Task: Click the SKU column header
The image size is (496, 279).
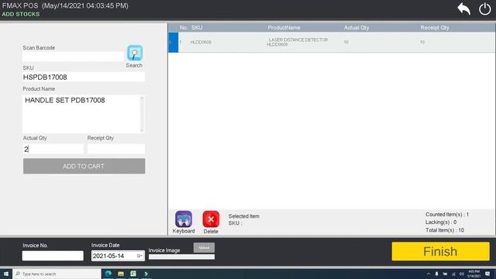Action: coord(197,28)
